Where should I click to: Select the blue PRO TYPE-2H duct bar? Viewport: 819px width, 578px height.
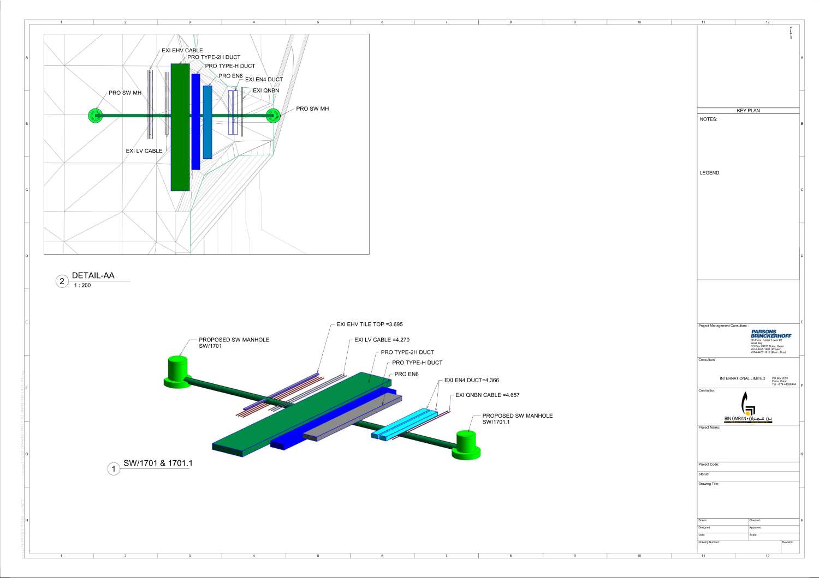196,120
